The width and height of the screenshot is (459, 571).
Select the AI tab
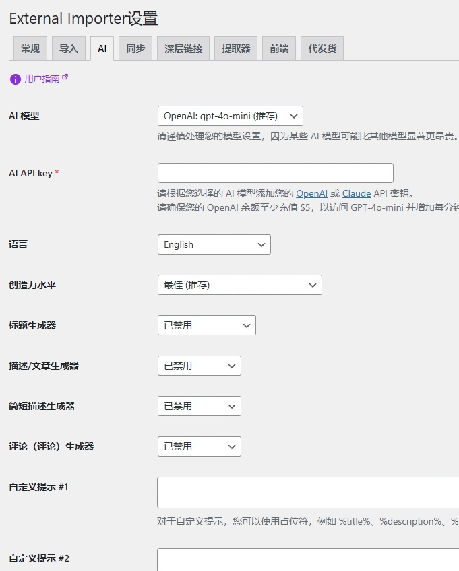pos(101,48)
